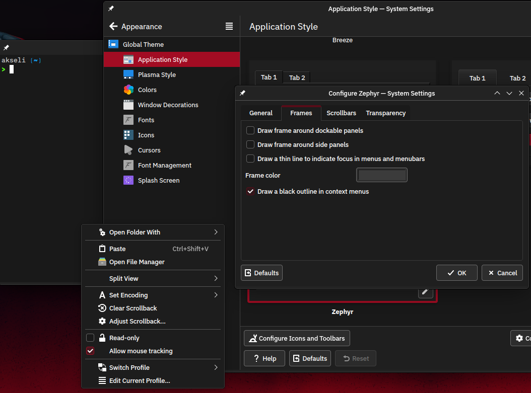The width and height of the screenshot is (531, 393).
Task: Click the pencil edit icon on Zephyr
Action: click(425, 292)
